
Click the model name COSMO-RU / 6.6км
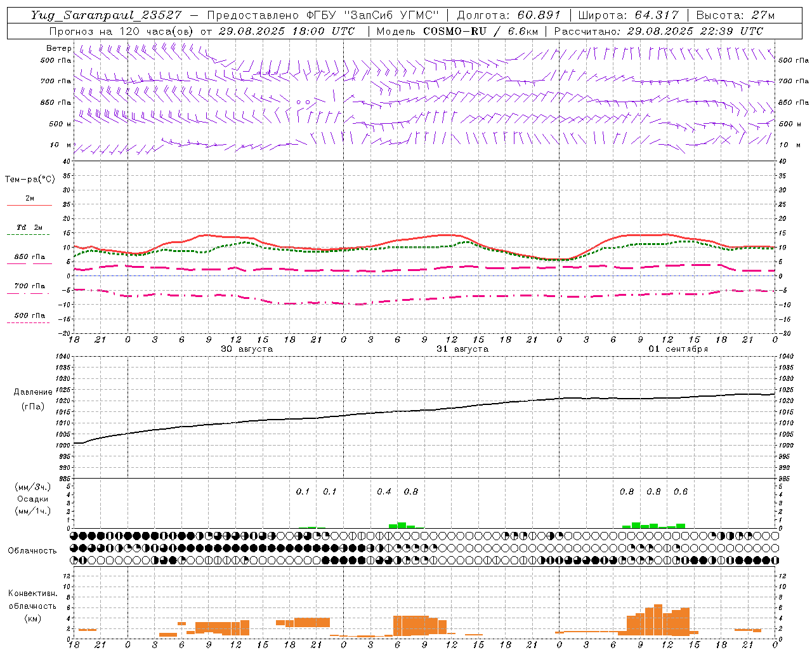coord(480,31)
